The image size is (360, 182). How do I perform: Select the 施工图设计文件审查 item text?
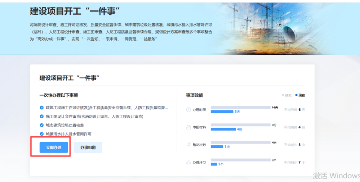(x=94, y=117)
